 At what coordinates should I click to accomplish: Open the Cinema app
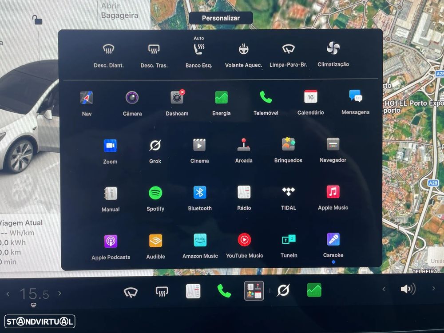click(x=200, y=151)
